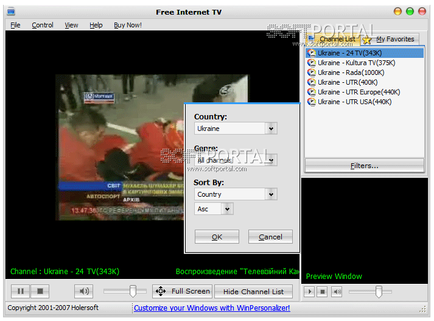The height and width of the screenshot is (321, 434).
Task: Open the View menu
Action: tap(71, 25)
